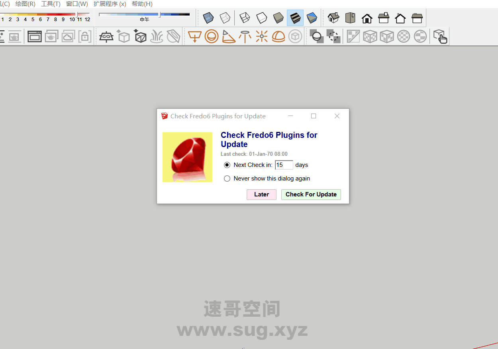Open the 帮助(H) menu

(x=142, y=4)
